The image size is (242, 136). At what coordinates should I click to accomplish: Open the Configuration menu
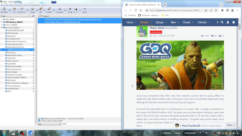tap(35, 5)
